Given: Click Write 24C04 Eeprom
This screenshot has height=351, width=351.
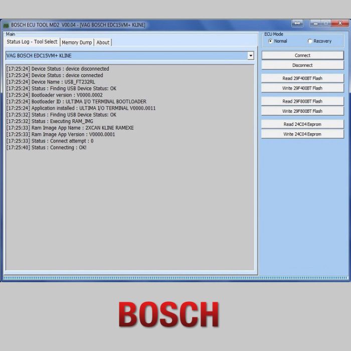Looking at the screenshot, I should [302, 134].
